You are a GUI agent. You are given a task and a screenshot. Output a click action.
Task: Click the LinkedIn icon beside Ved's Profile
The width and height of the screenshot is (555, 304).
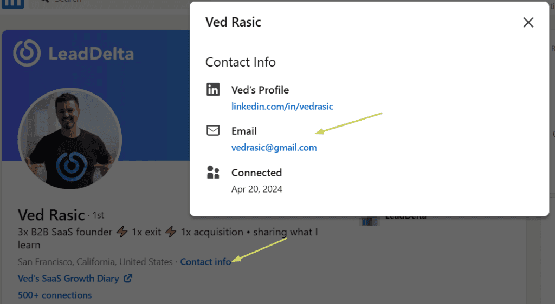click(213, 89)
